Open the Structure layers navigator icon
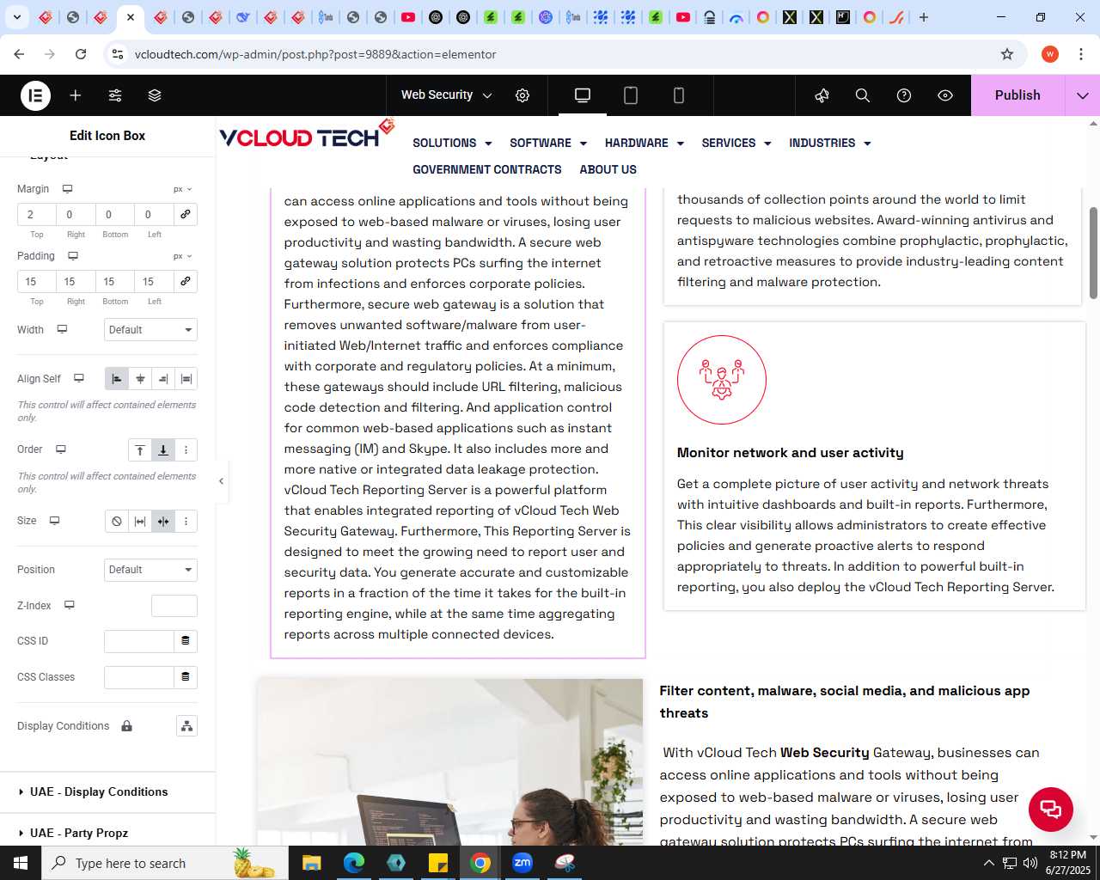 tap(155, 95)
